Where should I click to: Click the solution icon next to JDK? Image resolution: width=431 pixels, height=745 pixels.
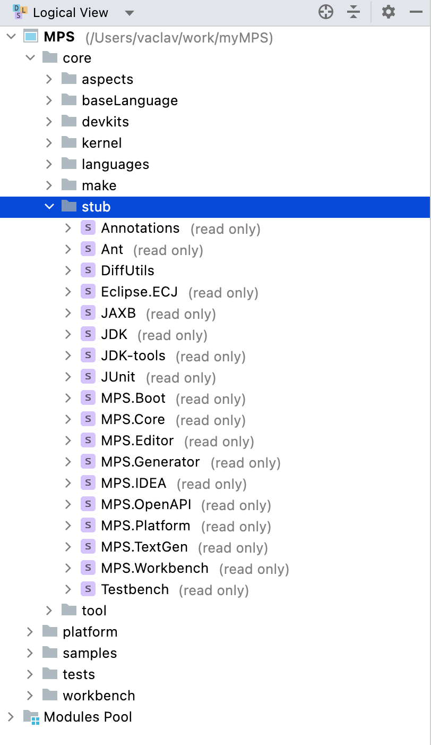coord(88,334)
